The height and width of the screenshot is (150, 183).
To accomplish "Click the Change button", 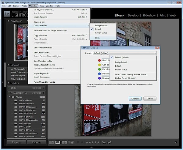I will point(135,99).
